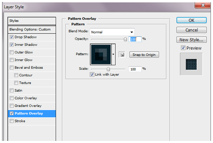213x143 pixels.
Task: Disable the Preview checkbox
Action: pos(183,48)
